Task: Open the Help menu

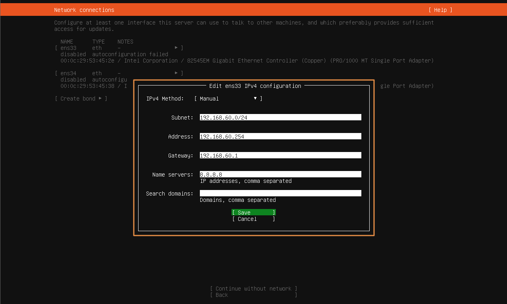Action: click(440, 10)
